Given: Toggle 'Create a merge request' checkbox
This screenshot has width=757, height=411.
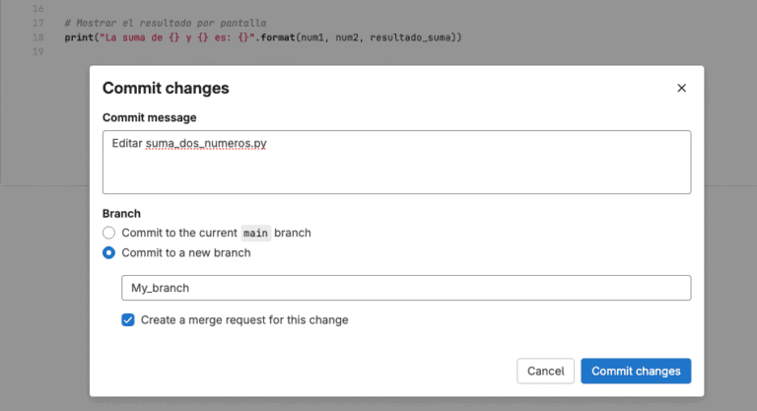Looking at the screenshot, I should point(128,319).
